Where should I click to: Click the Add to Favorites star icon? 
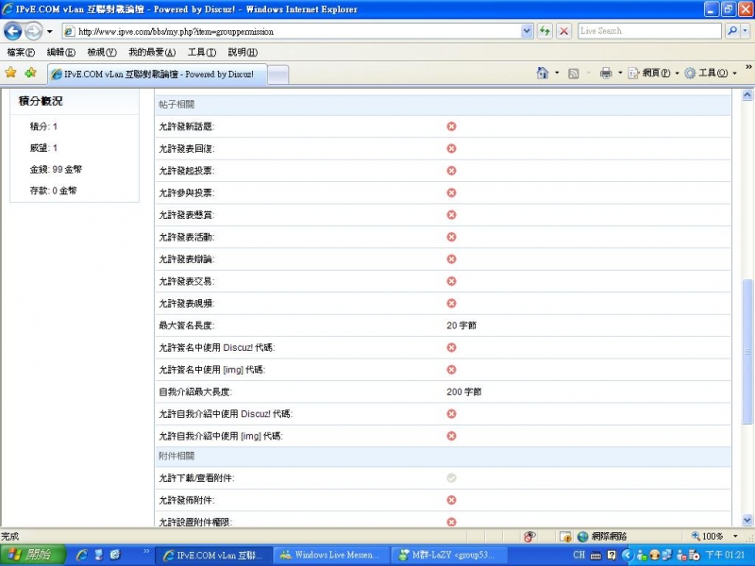coord(30,73)
